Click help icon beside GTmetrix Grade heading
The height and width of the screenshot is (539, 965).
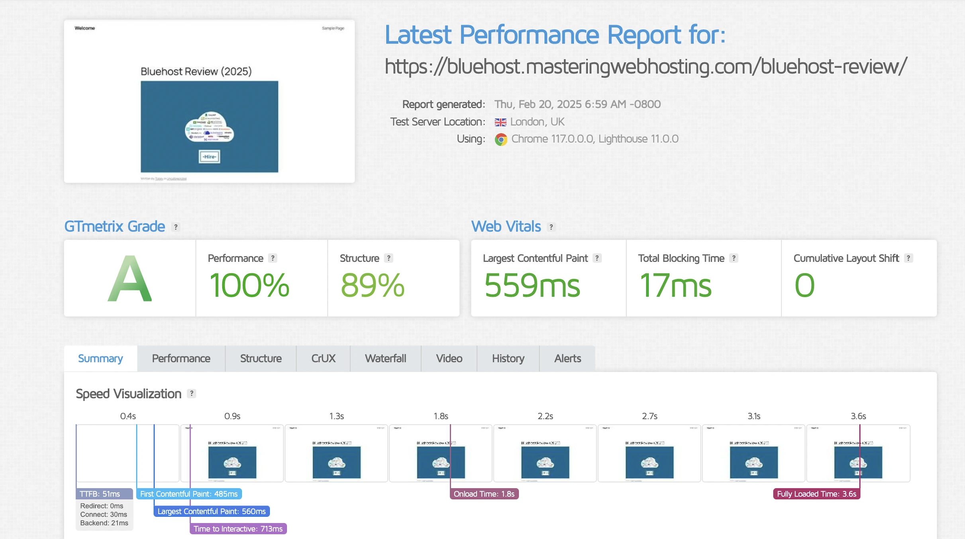[x=176, y=227]
